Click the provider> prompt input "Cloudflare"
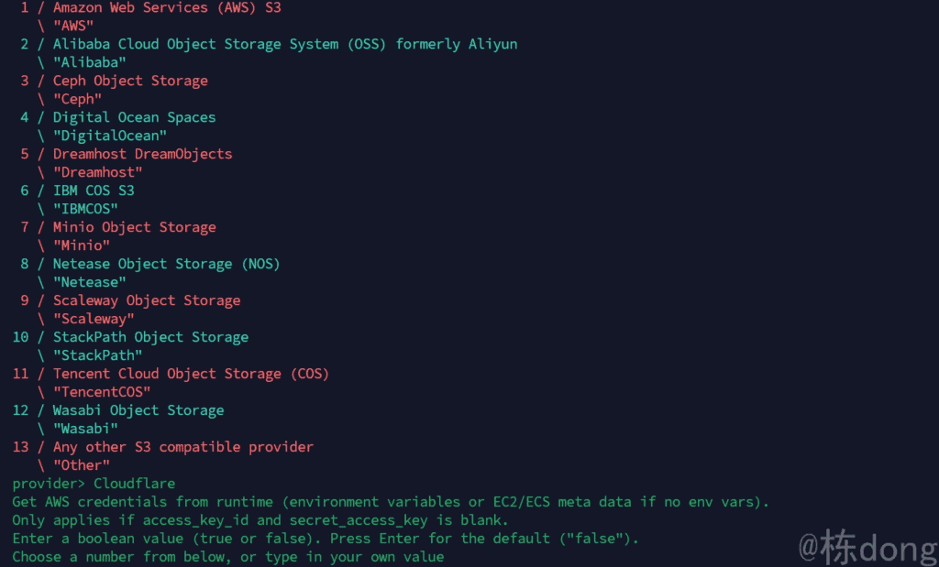 pyautogui.click(x=134, y=484)
